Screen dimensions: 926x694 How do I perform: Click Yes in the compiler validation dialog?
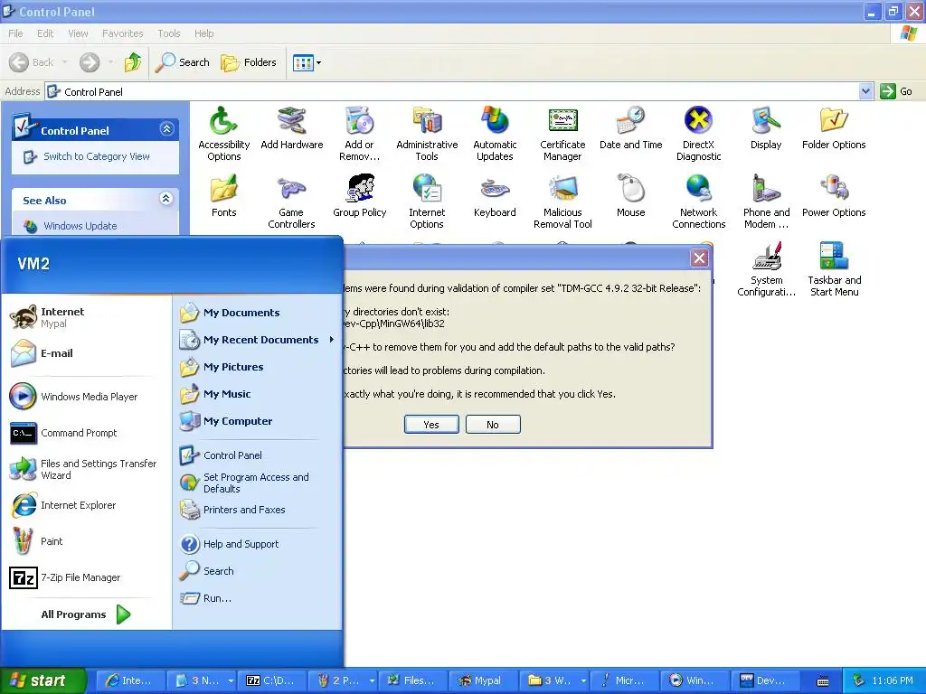coord(431,425)
